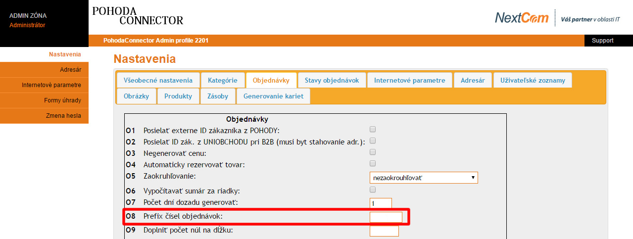Open the Internetové parametre tab
The height and width of the screenshot is (239, 633).
pyautogui.click(x=410, y=80)
